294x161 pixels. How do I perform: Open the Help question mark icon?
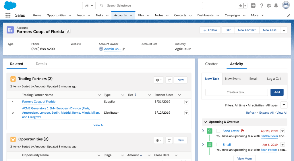click(x=262, y=6)
